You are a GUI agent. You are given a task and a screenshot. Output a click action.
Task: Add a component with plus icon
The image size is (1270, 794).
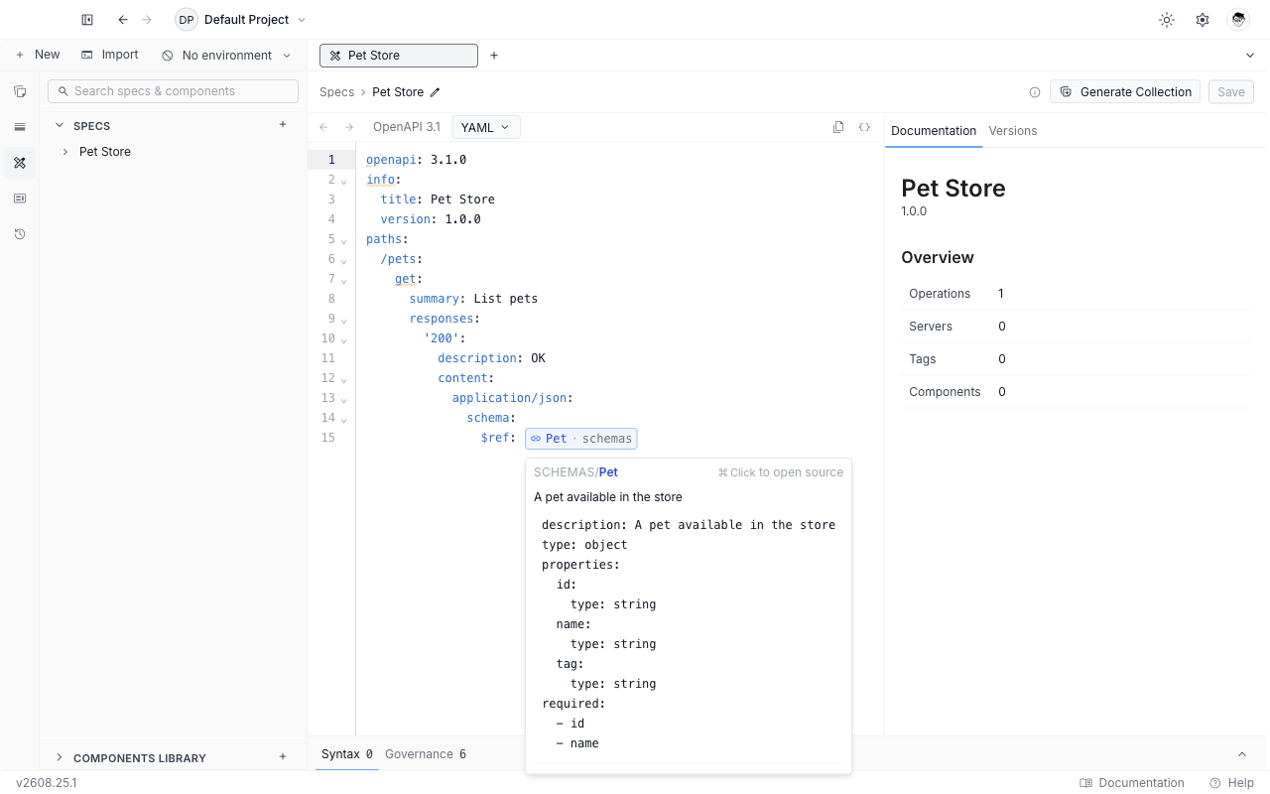pyautogui.click(x=283, y=756)
